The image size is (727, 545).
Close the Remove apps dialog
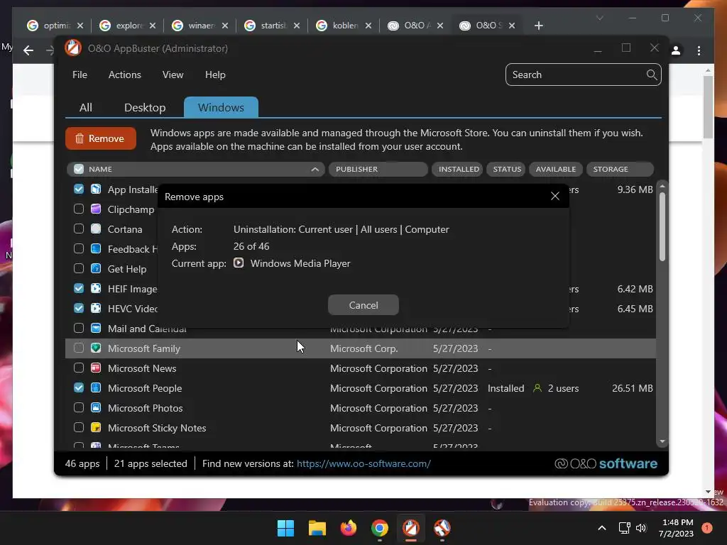tap(555, 196)
